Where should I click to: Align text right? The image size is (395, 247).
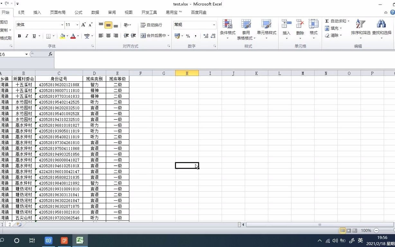(116, 36)
